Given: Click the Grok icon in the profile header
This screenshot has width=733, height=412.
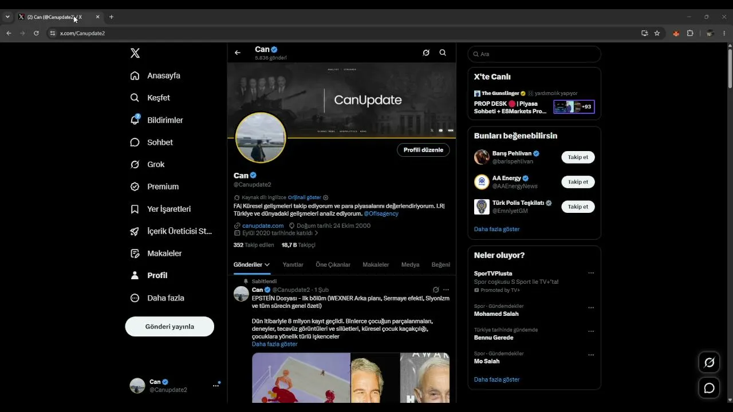Looking at the screenshot, I should coord(426,53).
